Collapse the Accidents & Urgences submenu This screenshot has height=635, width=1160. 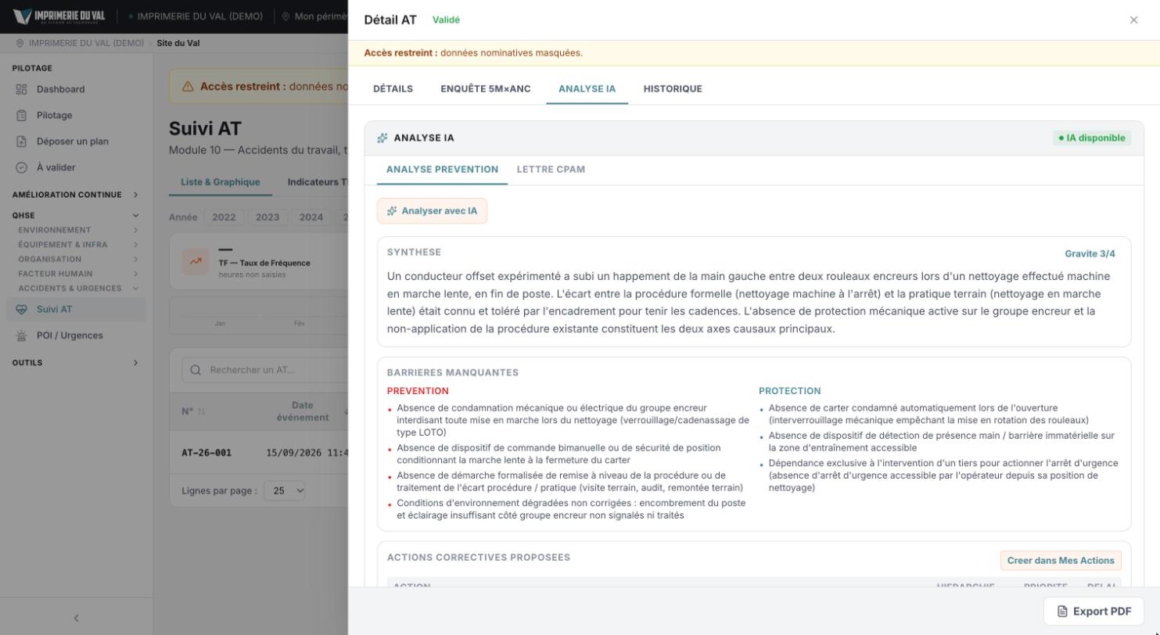[135, 289]
